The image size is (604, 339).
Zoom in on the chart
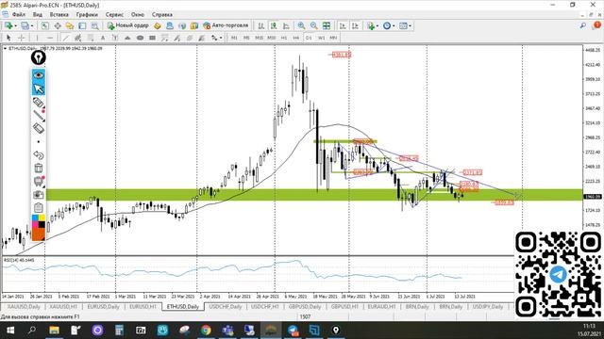point(301,25)
